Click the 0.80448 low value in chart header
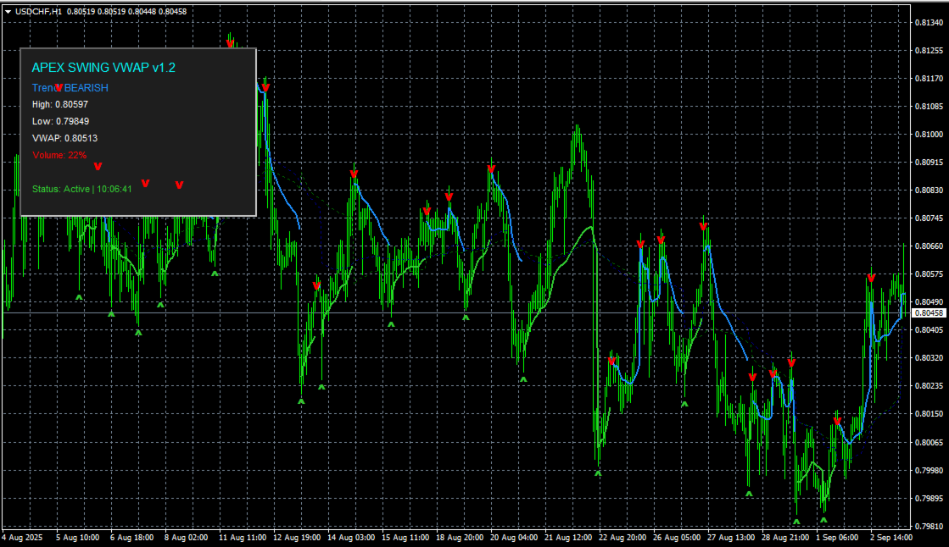949x547 pixels. click(142, 12)
